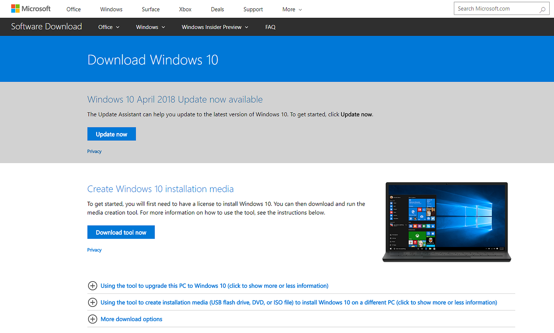This screenshot has width=554, height=333.
Task: Click the Microsoft logo
Action: point(31,8)
